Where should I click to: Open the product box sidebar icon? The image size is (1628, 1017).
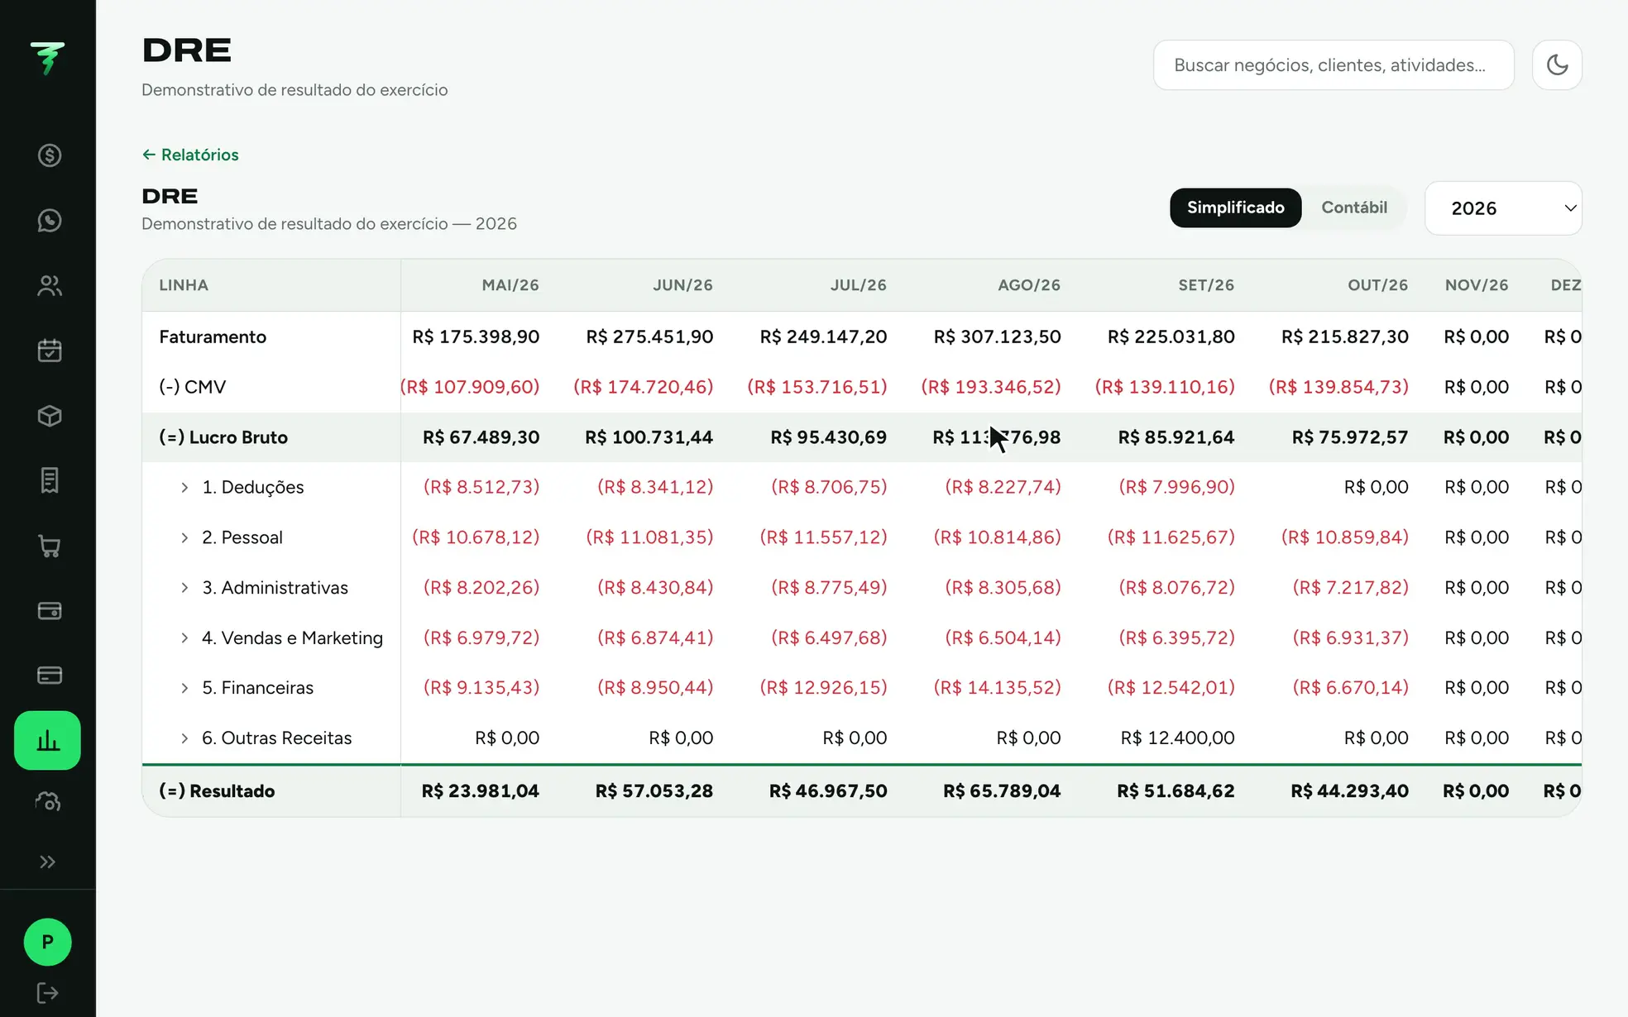click(x=49, y=416)
